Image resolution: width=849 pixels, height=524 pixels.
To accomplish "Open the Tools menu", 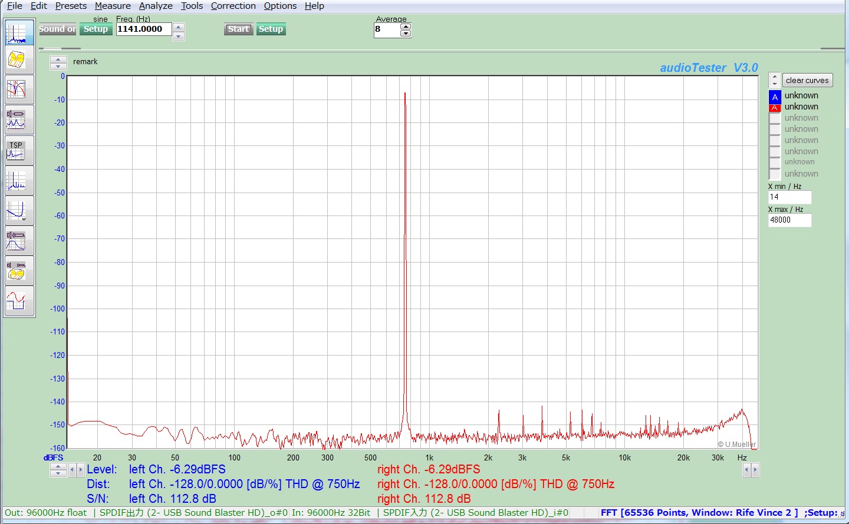I will pos(192,6).
